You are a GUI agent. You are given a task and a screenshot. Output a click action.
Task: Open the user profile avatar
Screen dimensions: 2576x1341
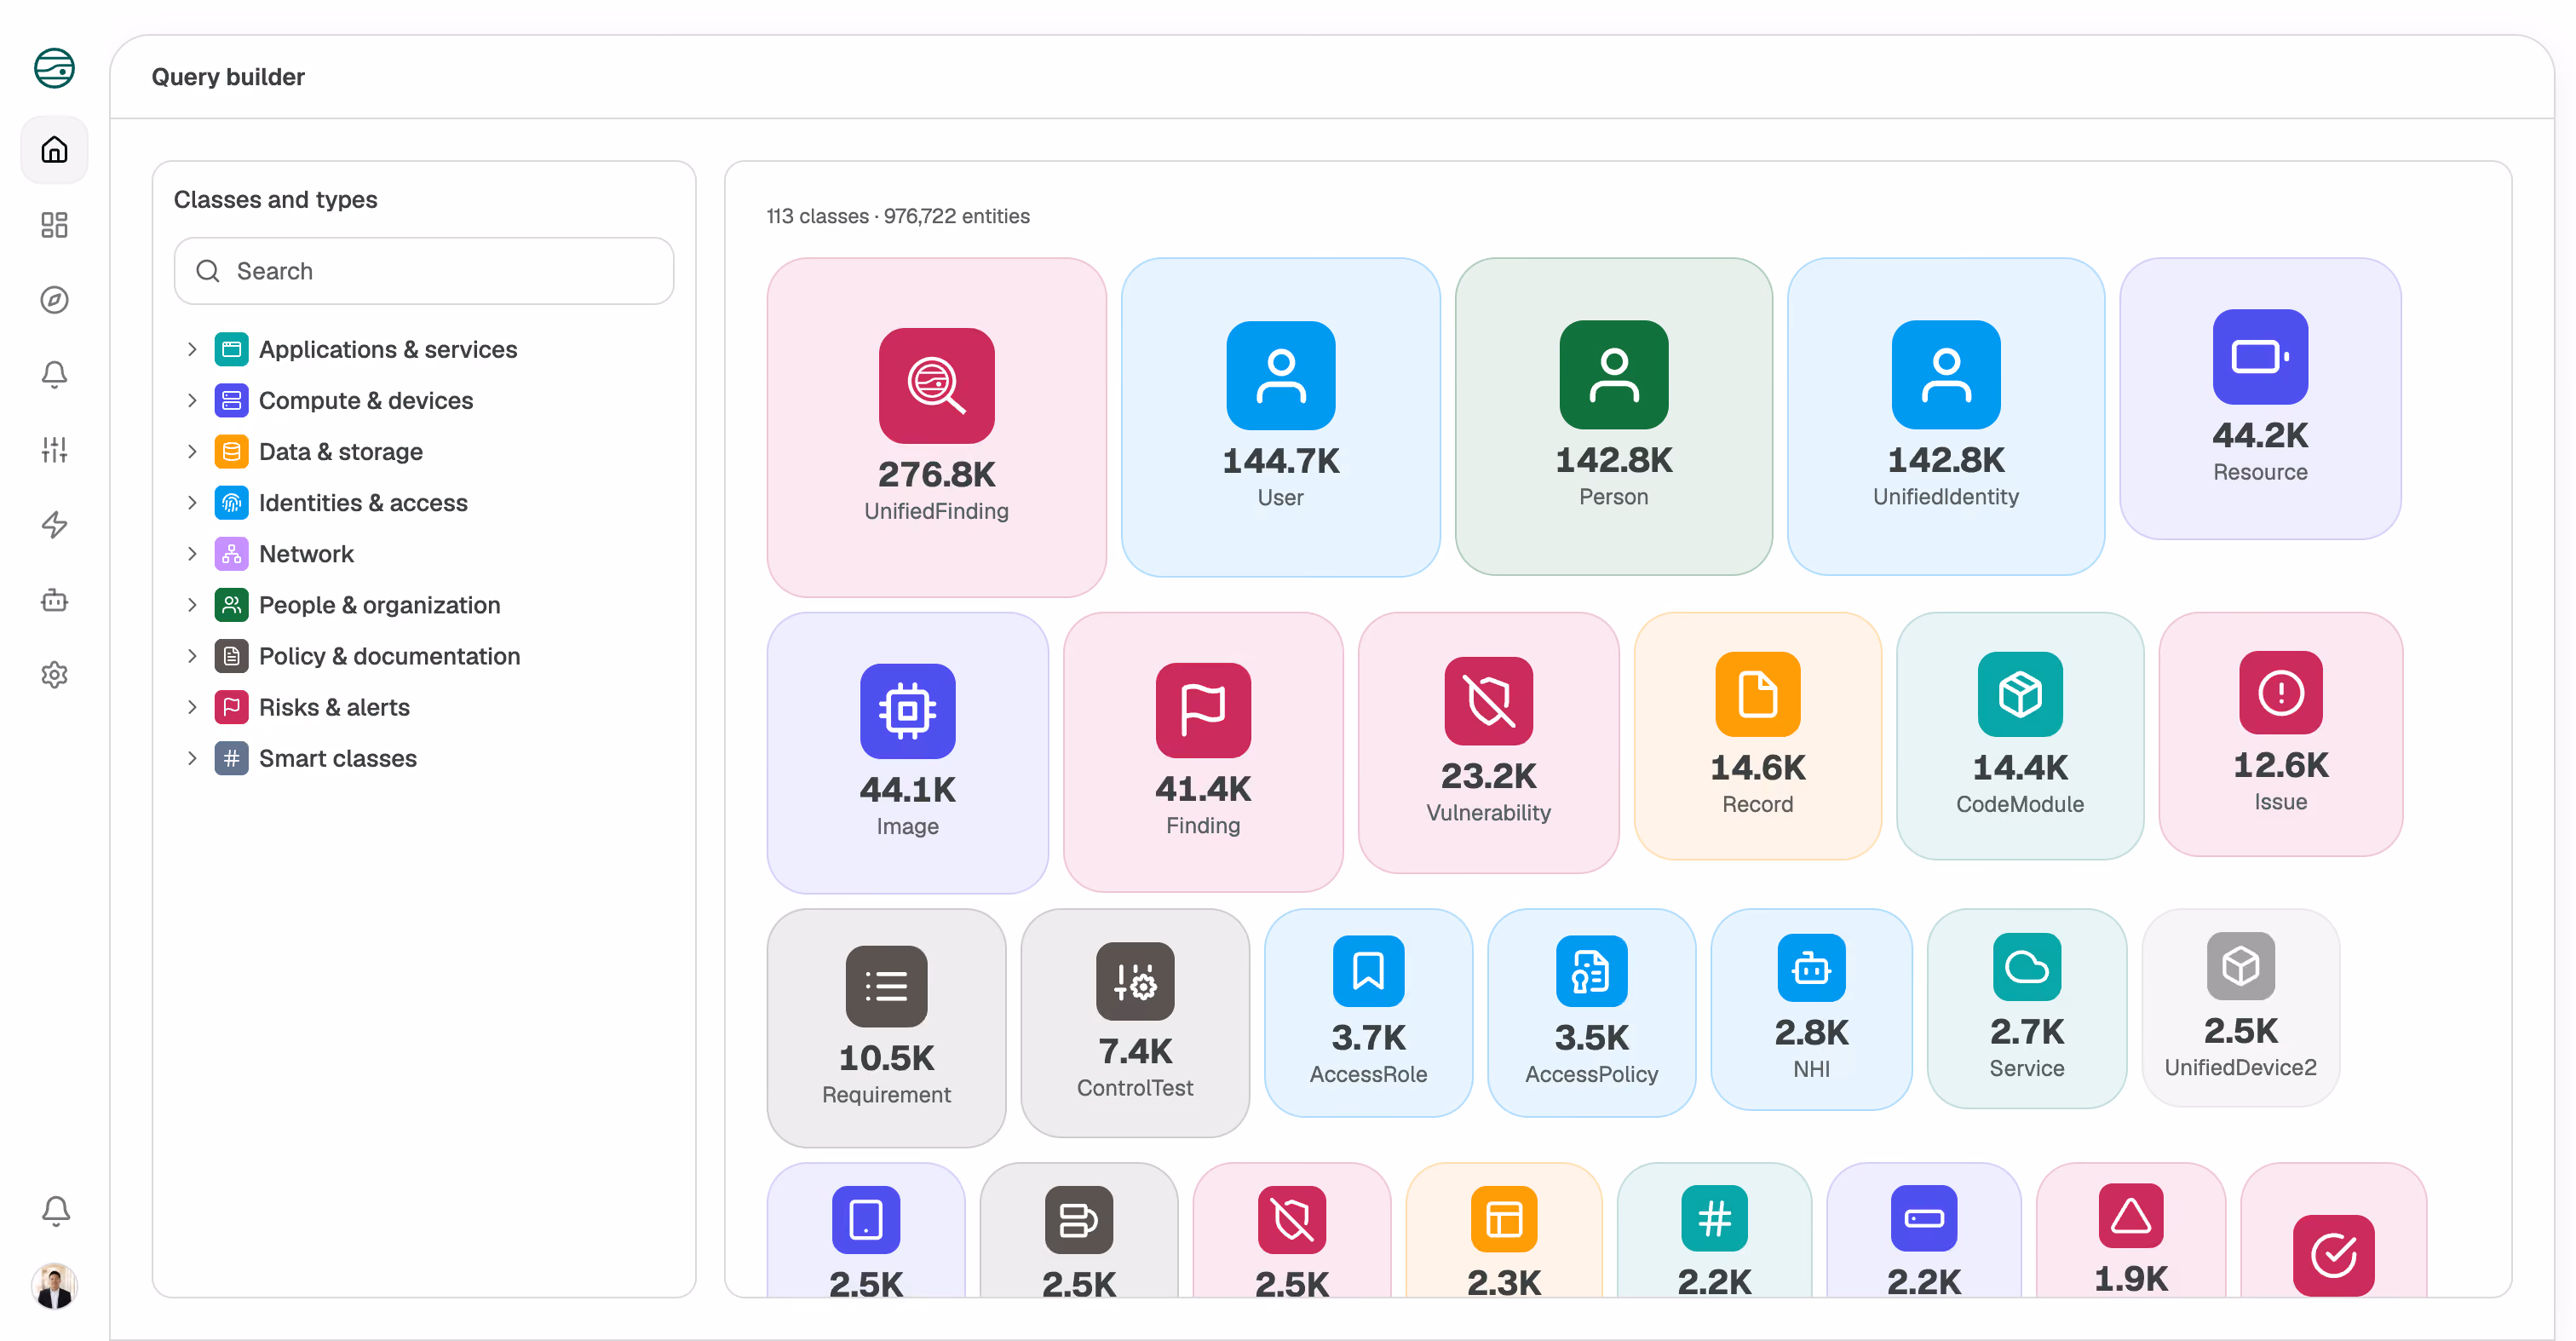[55, 1286]
